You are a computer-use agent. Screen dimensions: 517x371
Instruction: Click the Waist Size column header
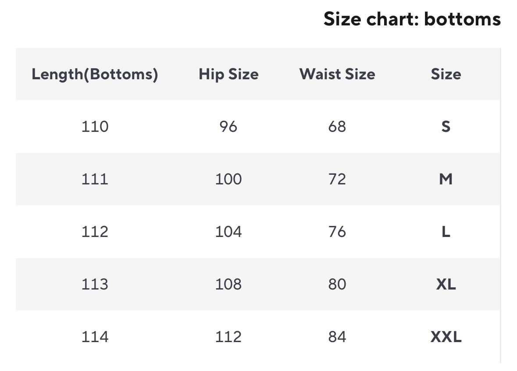[x=337, y=74]
